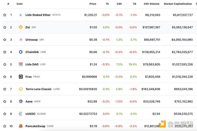This screenshot has height=131, width=197.
Task: Click the Terra Luna Classic logo
Action: click(21, 89)
